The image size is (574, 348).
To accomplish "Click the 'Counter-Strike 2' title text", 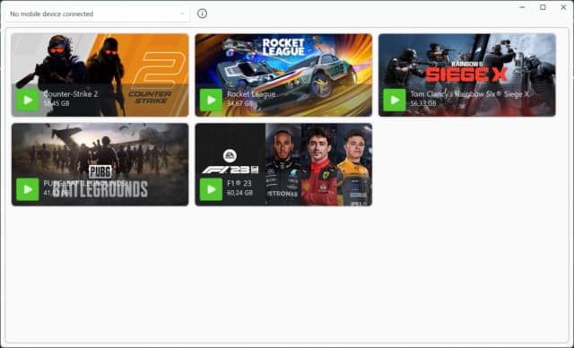I will (71, 94).
